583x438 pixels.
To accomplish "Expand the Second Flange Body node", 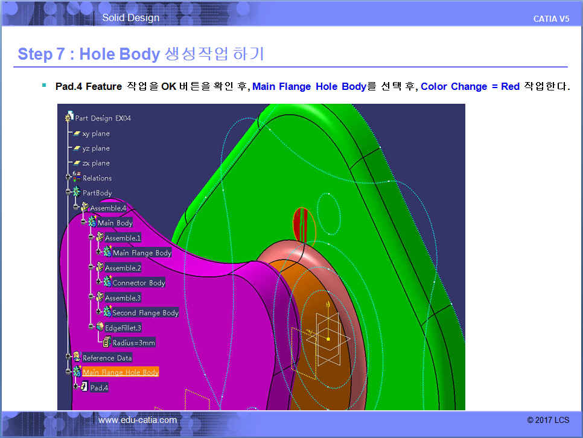I will point(98,313).
